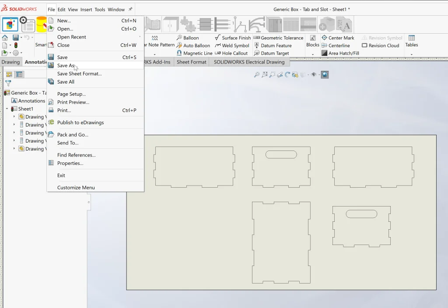
Task: Select Pack and Go menu entry
Action: pyautogui.click(x=73, y=135)
